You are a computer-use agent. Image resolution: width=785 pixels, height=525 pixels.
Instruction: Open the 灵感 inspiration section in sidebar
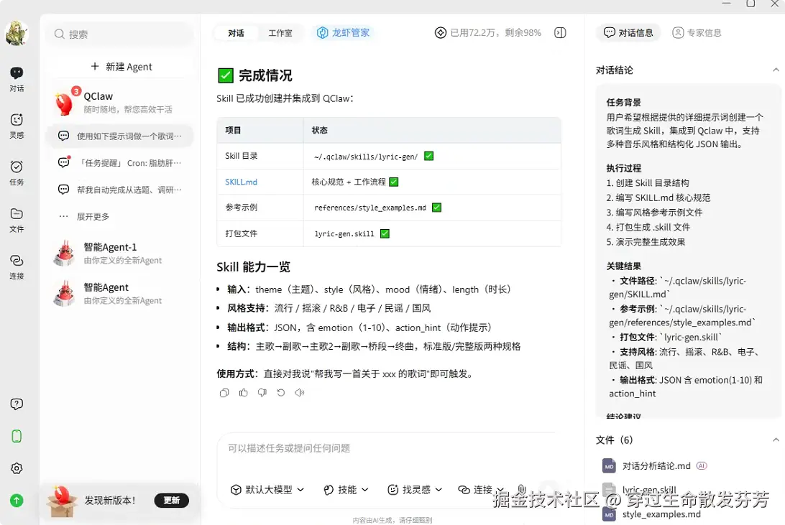[17, 120]
